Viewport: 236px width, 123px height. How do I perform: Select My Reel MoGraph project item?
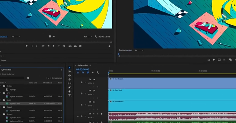point(16,96)
